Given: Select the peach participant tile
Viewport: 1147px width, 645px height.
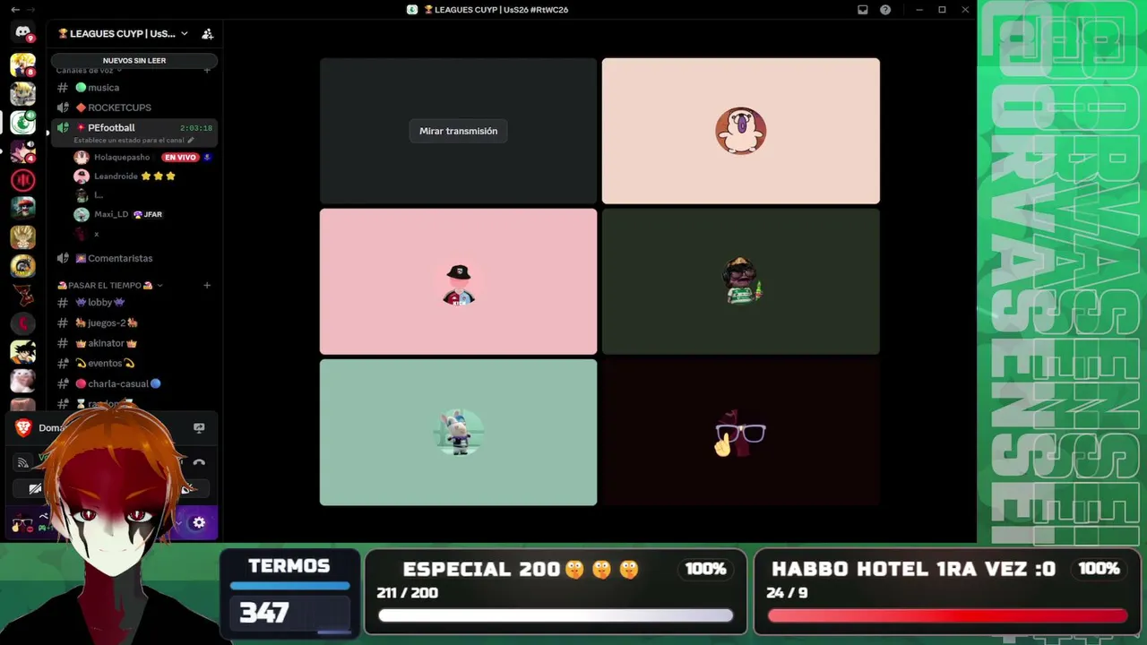Looking at the screenshot, I should pyautogui.click(x=740, y=131).
